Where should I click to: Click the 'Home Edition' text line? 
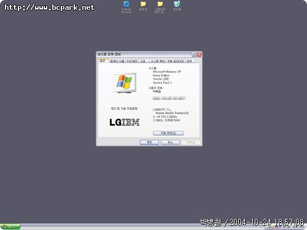pyautogui.click(x=161, y=75)
